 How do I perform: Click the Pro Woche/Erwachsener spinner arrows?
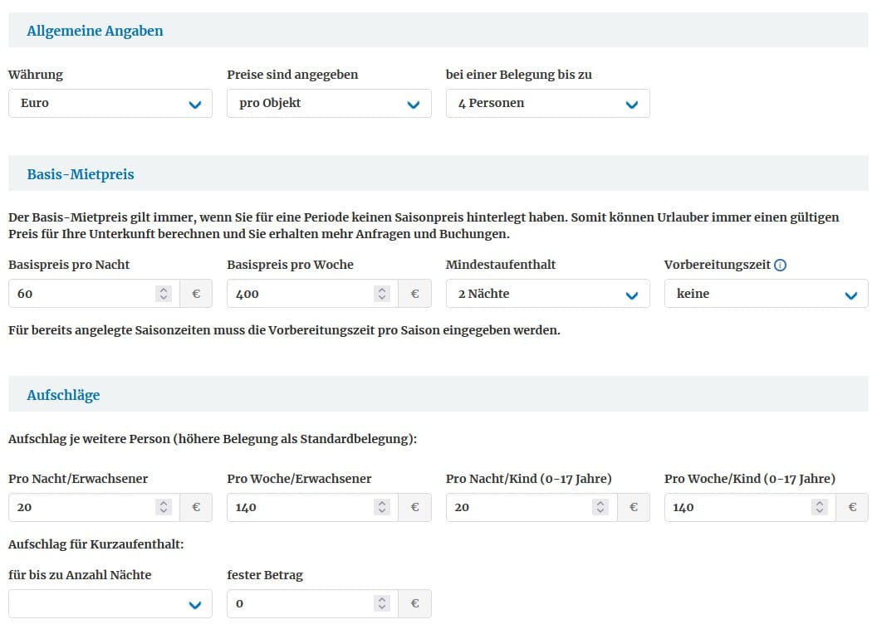382,507
